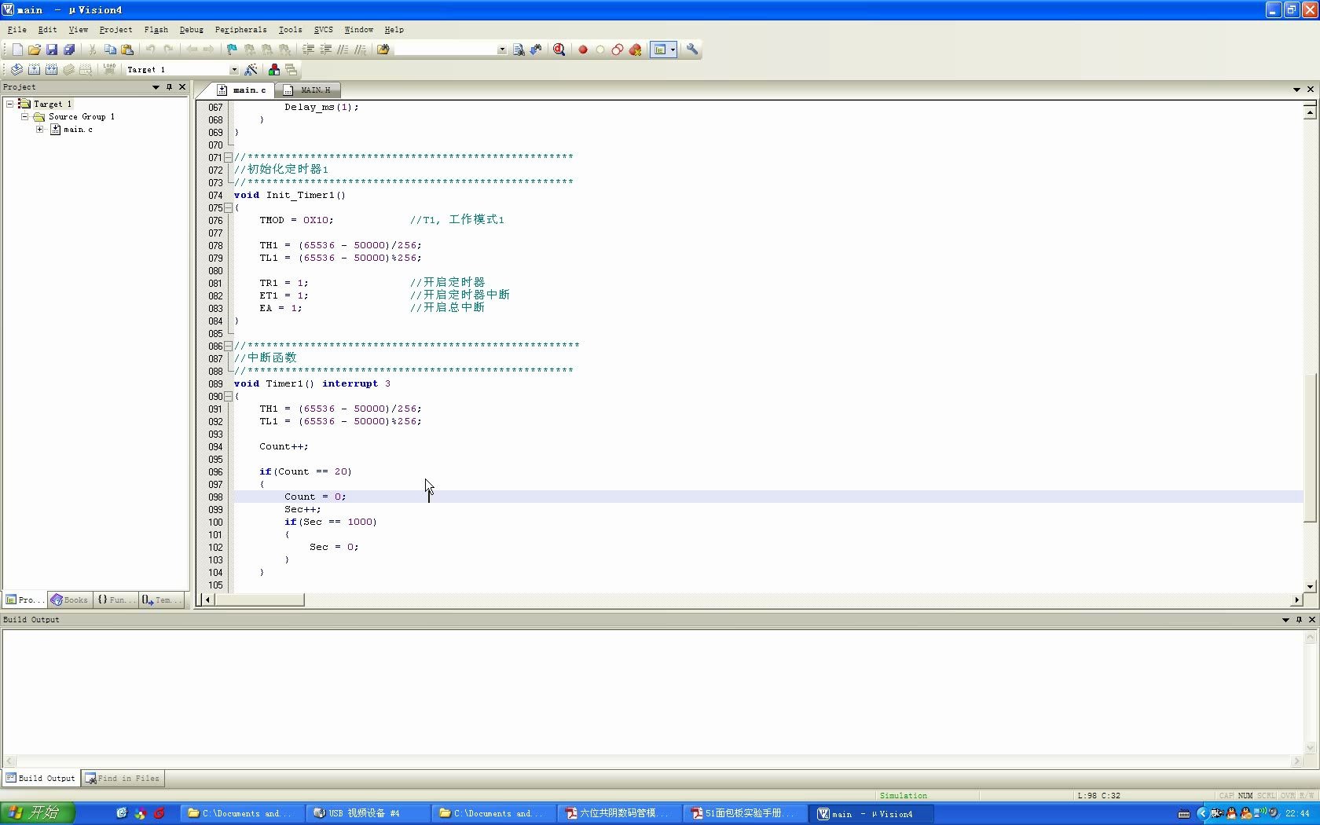Pin the Project panel with the pushpin
The height and width of the screenshot is (825, 1320).
pos(169,87)
